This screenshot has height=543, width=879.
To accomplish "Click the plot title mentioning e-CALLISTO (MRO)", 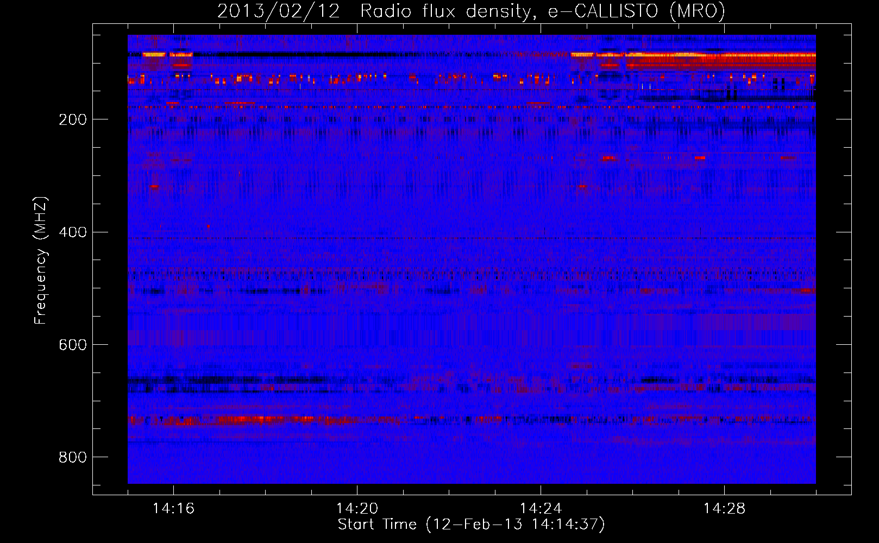I will (471, 11).
